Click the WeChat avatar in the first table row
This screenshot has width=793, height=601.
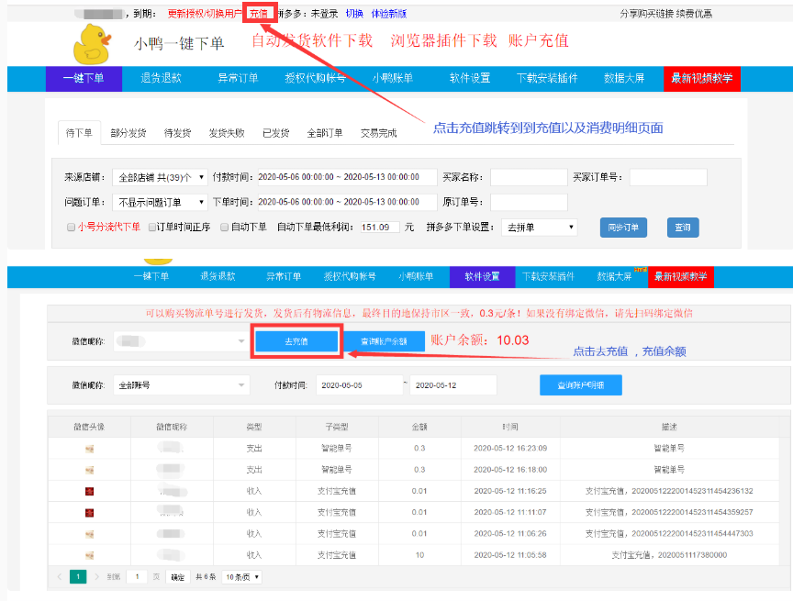tap(89, 448)
